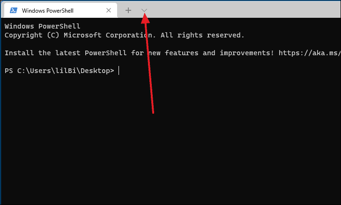Open a new tab with the plus icon
Viewport: 341px width, 205px height.
[x=128, y=10]
